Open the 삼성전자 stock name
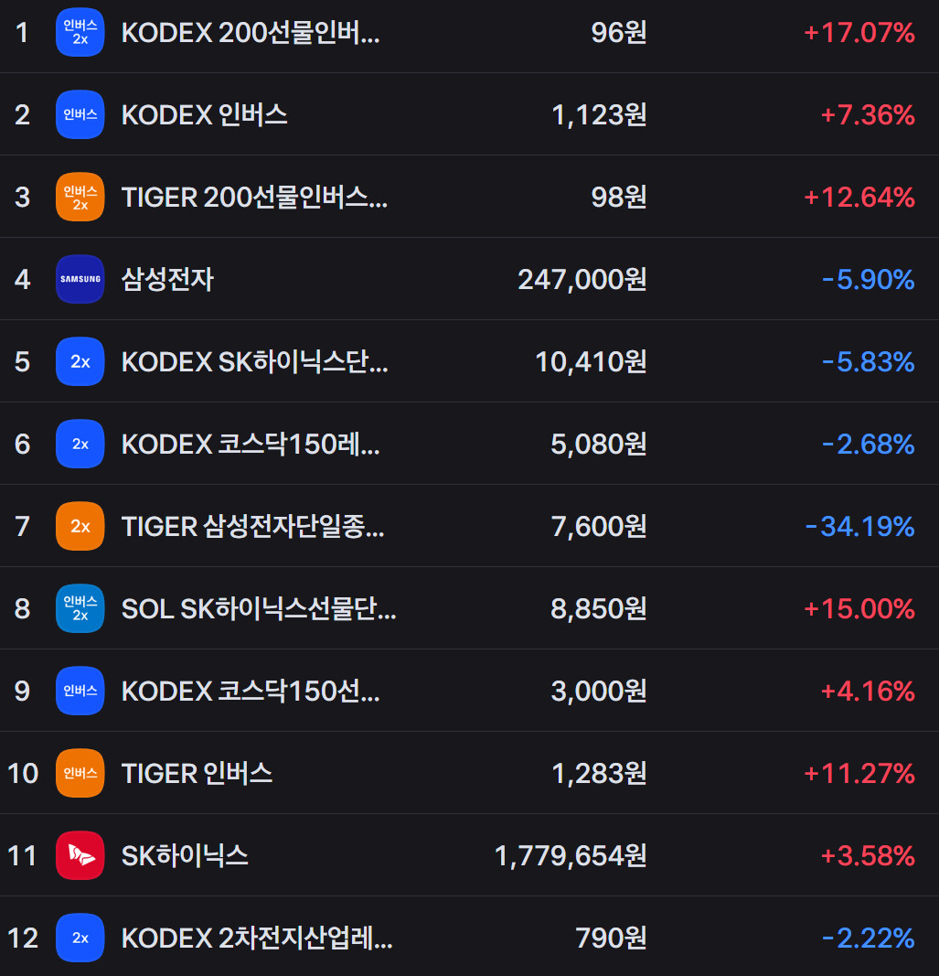Viewport: 939px width, 976px height. 167,280
